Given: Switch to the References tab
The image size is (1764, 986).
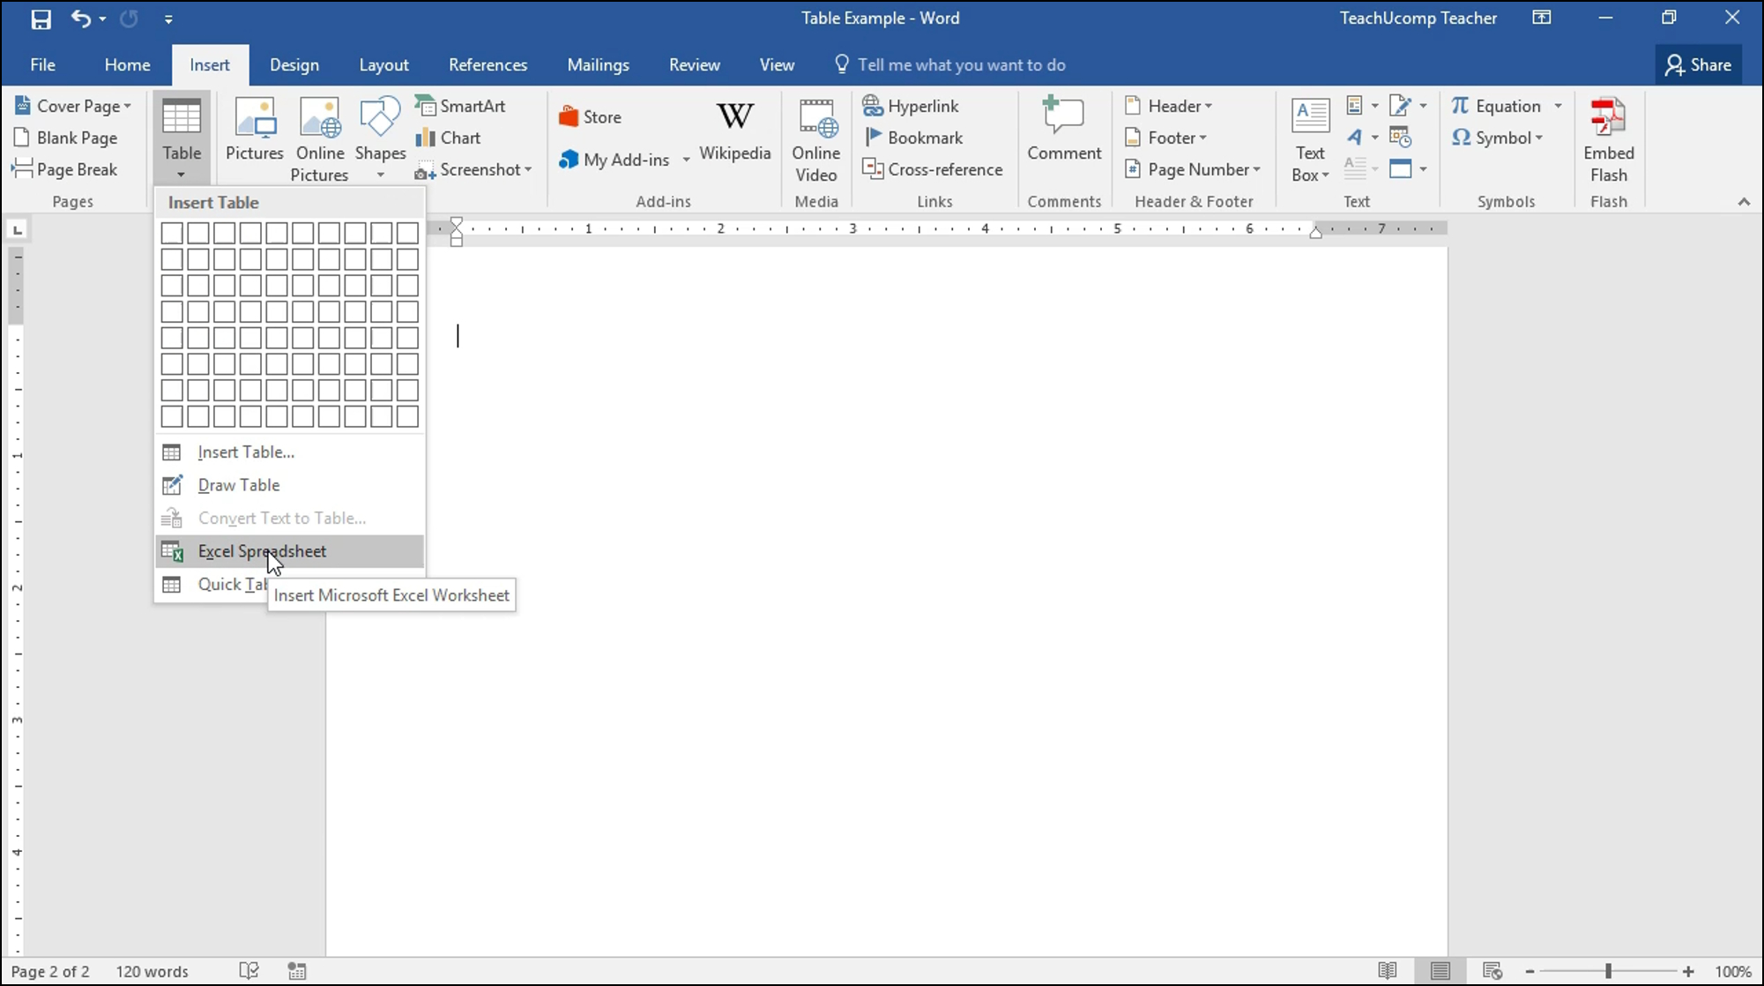Looking at the screenshot, I should 488,63.
